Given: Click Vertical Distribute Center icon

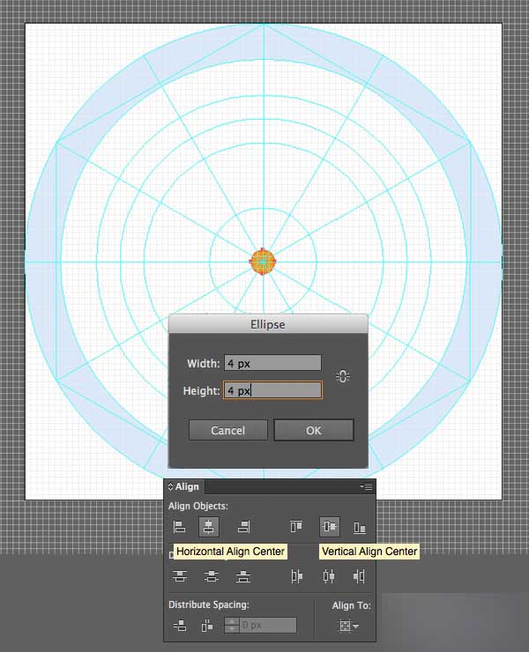Looking at the screenshot, I should click(x=212, y=576).
